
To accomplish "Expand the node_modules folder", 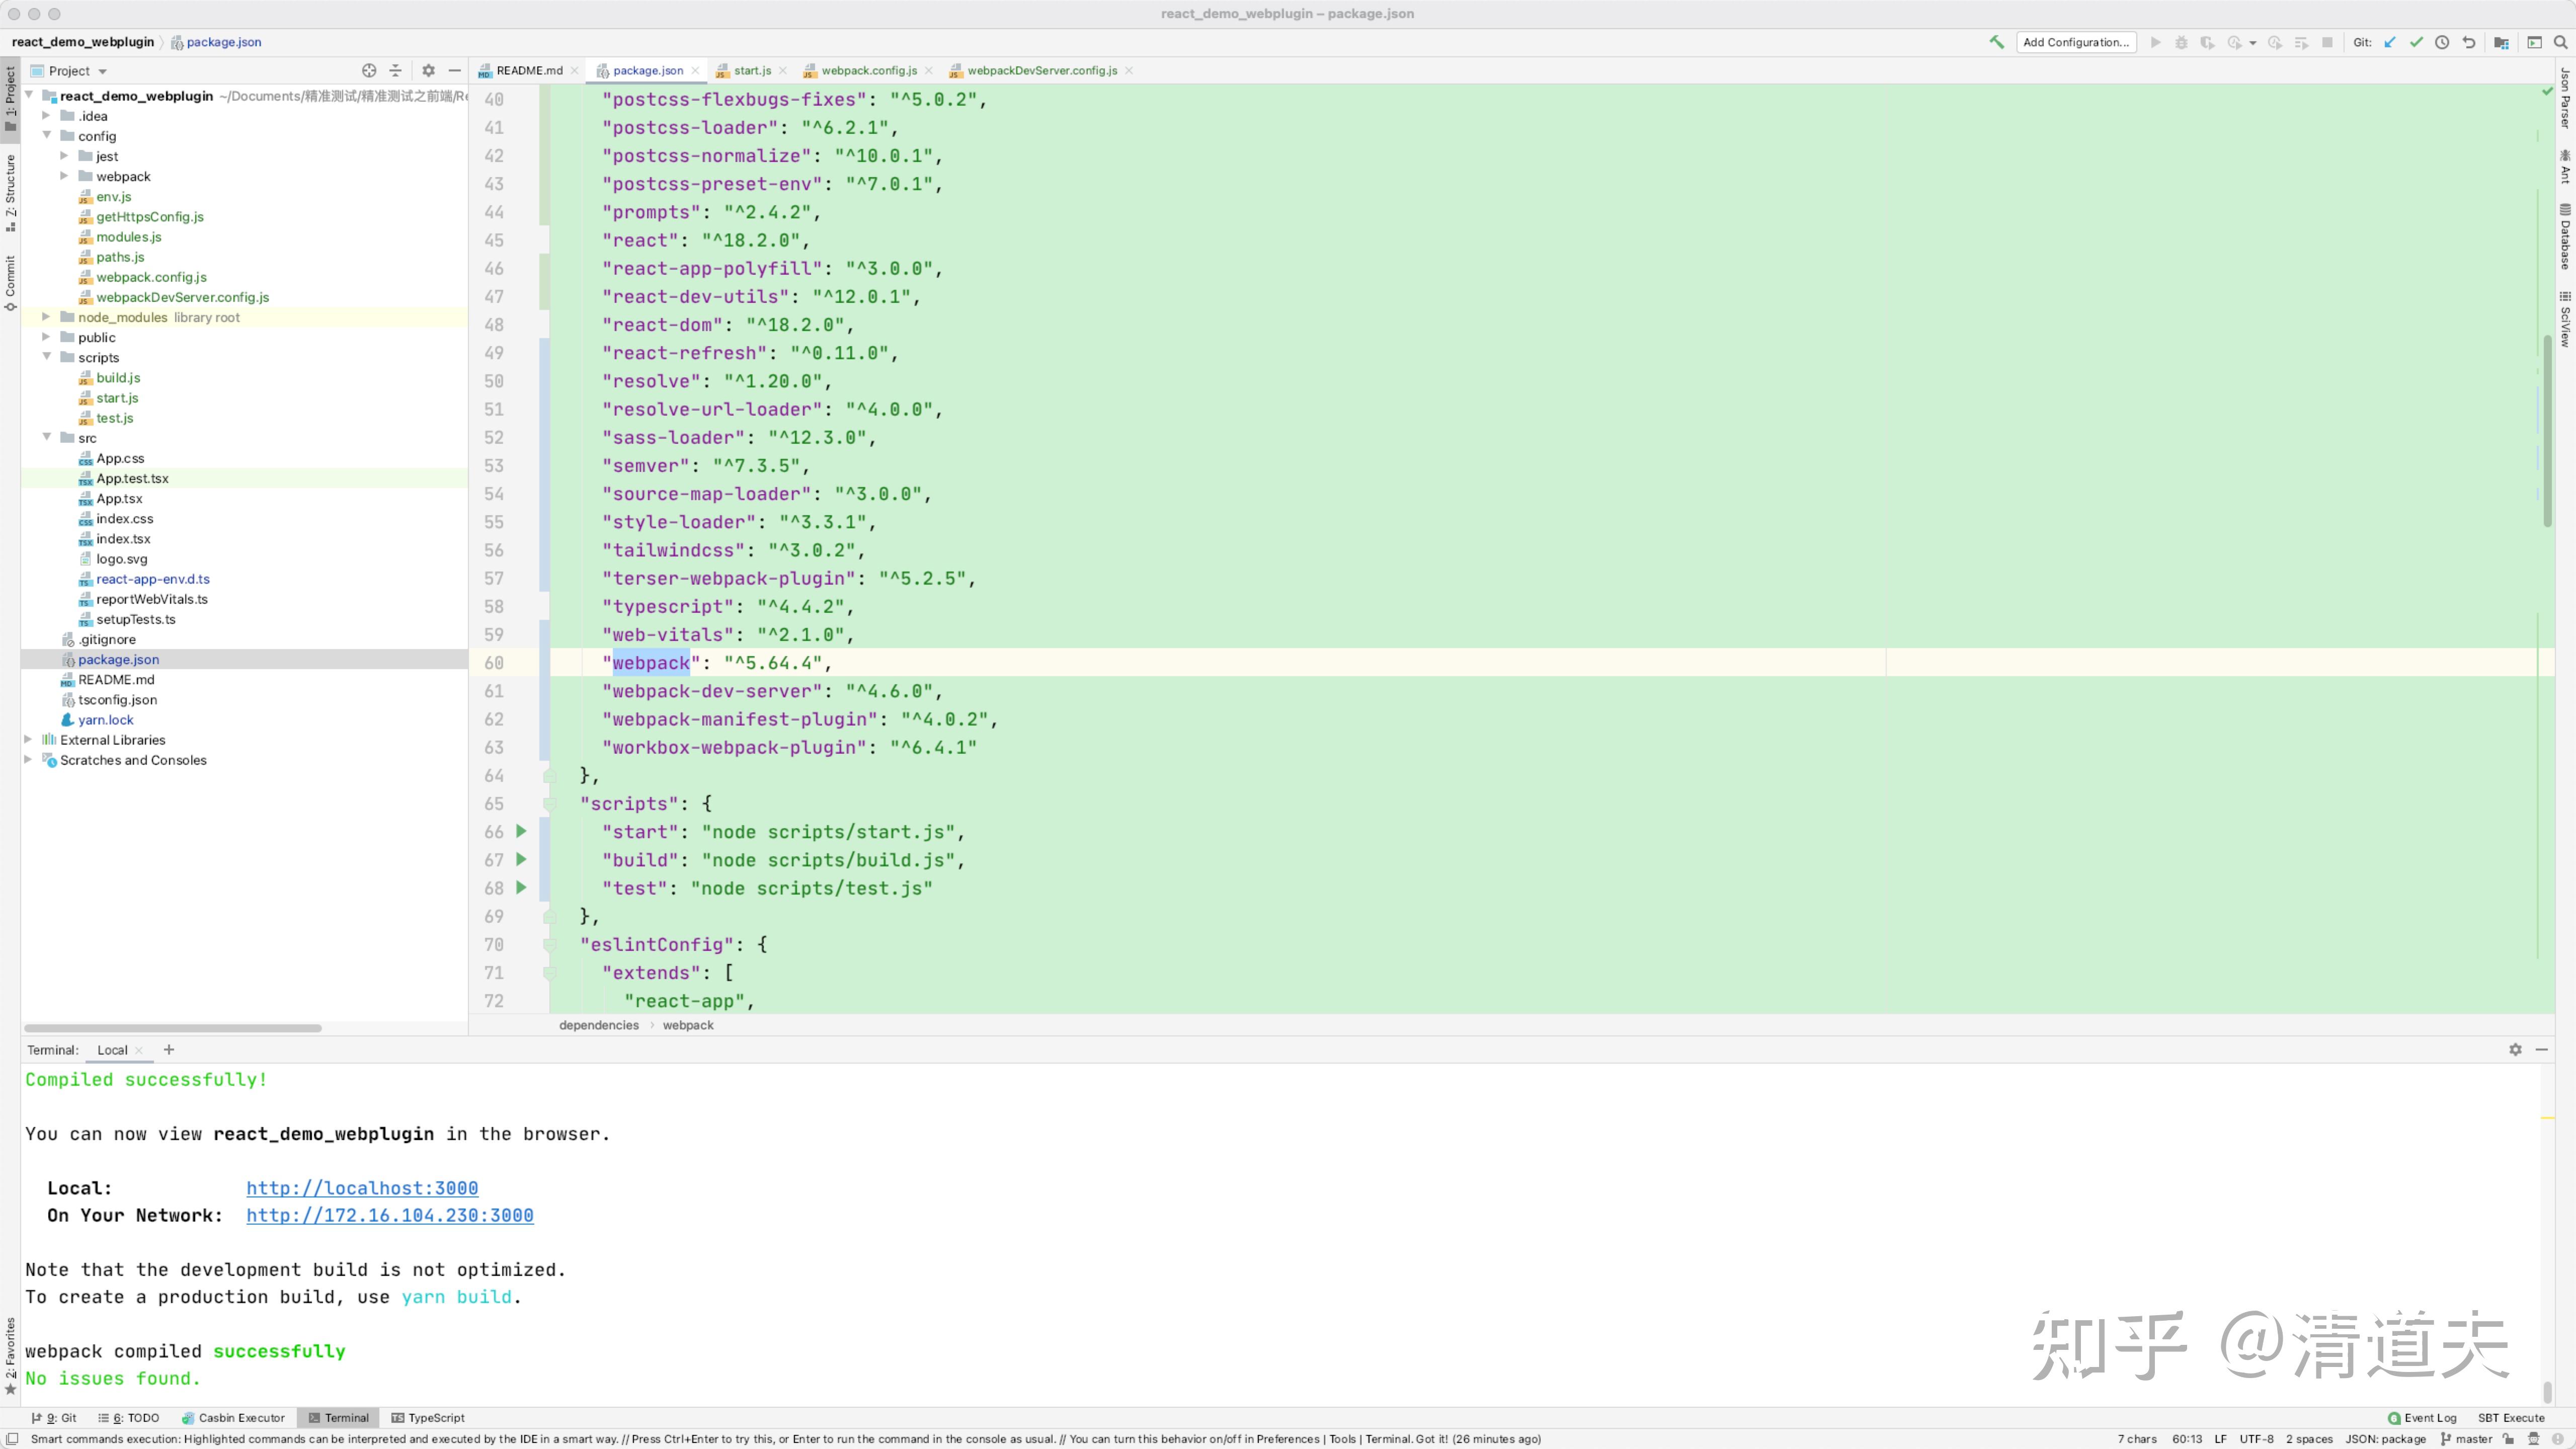I will point(46,317).
